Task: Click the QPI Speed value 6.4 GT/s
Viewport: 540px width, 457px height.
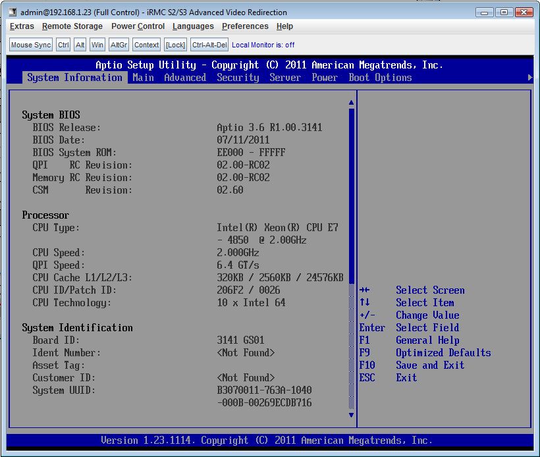Action: pos(238,265)
